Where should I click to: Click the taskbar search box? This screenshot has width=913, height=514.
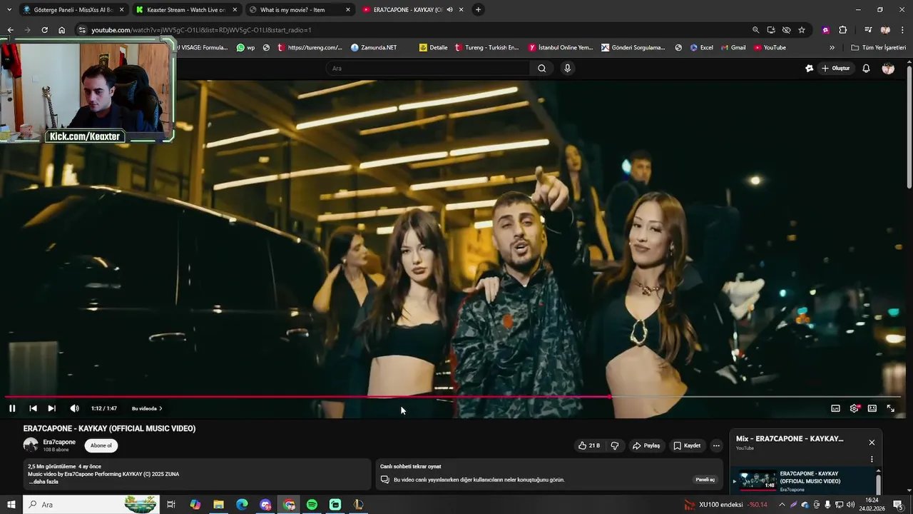91,505
